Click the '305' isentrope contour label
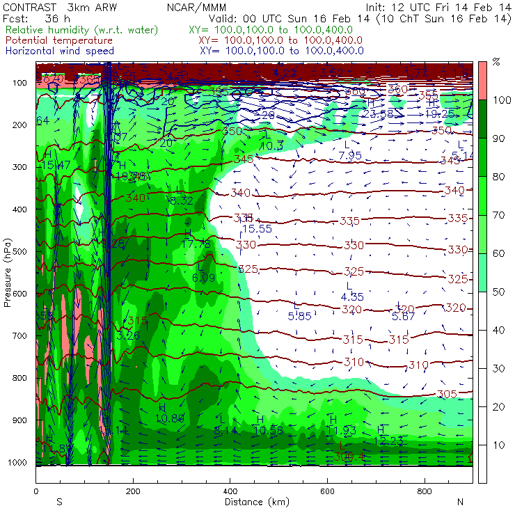This screenshot has width=515, height=515. pos(447,394)
